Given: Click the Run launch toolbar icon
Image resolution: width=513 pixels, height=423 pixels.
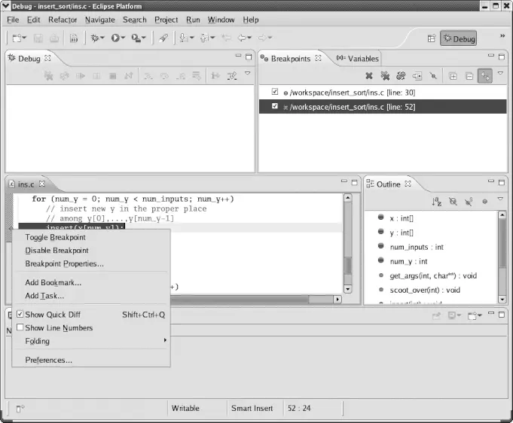Looking at the screenshot, I should (117, 38).
